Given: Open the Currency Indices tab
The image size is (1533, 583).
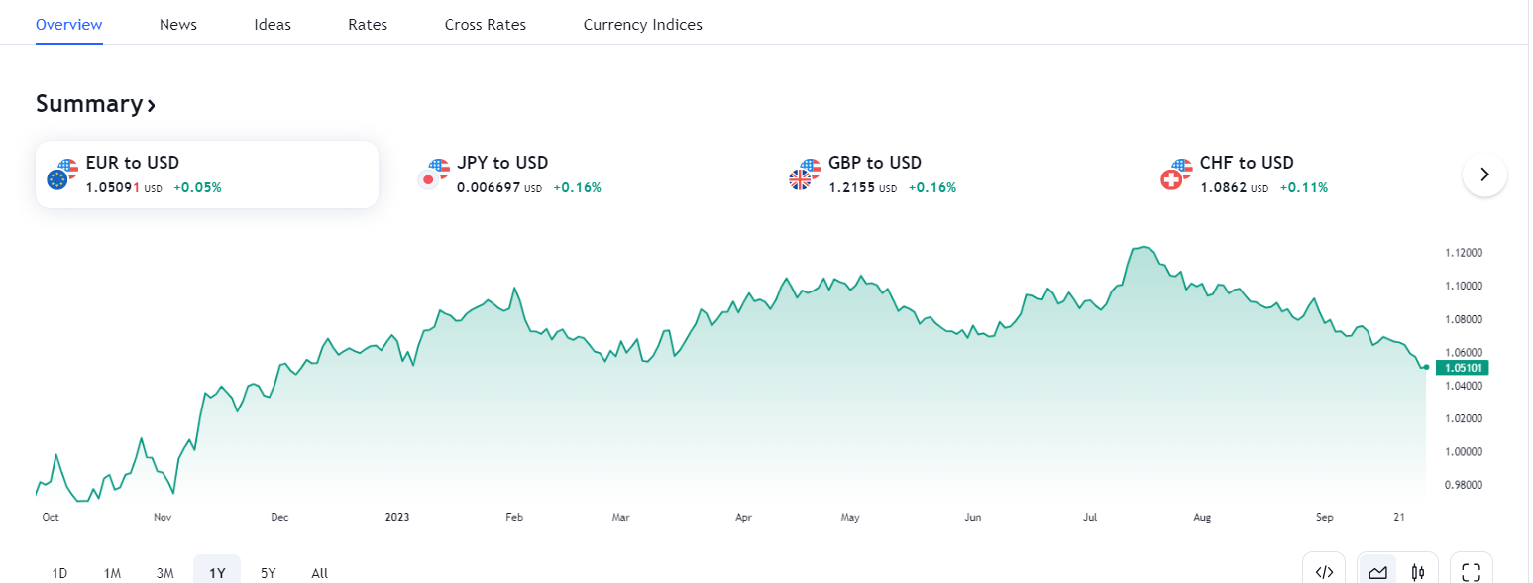Looking at the screenshot, I should coord(642,25).
